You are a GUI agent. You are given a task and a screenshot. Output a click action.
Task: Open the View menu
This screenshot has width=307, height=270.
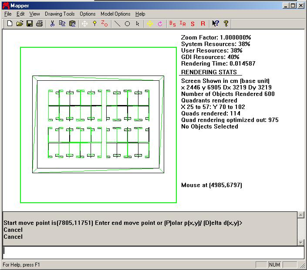[x=34, y=14]
